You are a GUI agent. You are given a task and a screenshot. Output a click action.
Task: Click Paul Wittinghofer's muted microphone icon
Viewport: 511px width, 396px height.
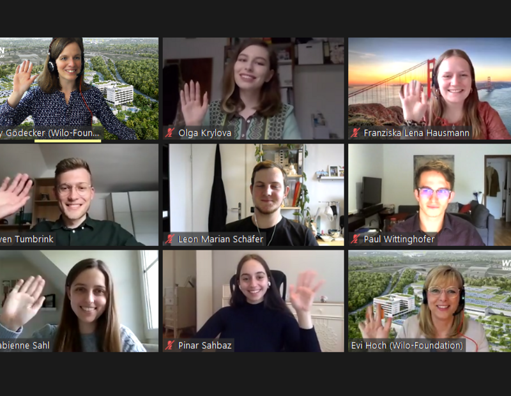[x=355, y=239]
